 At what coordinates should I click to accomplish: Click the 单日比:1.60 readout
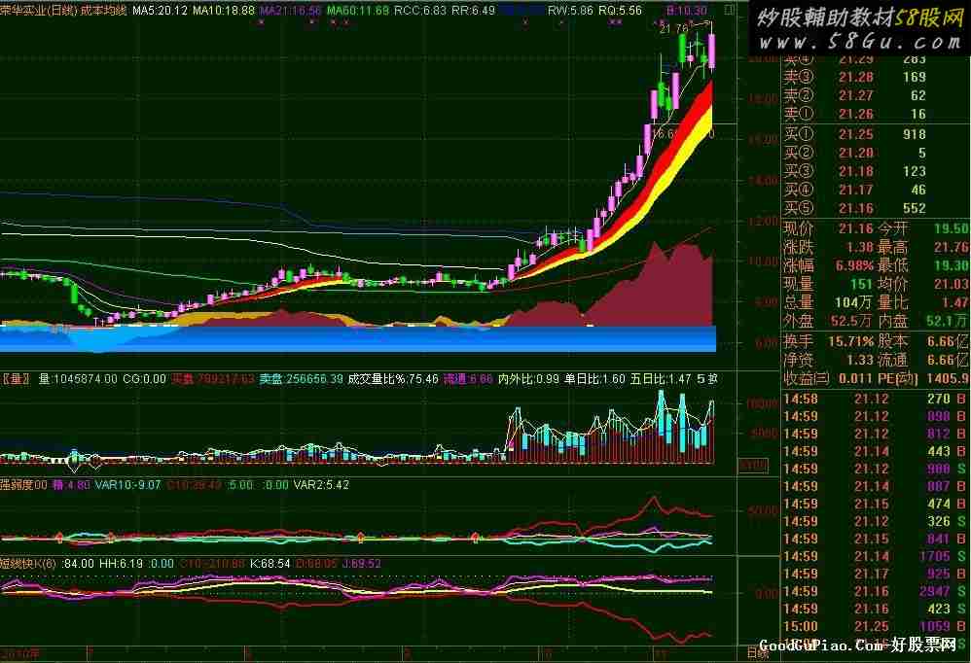[594, 378]
